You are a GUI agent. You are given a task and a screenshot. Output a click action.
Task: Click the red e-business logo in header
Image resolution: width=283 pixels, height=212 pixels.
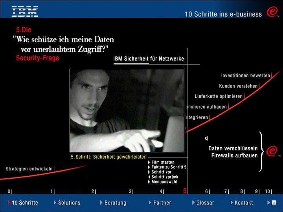click(x=272, y=11)
